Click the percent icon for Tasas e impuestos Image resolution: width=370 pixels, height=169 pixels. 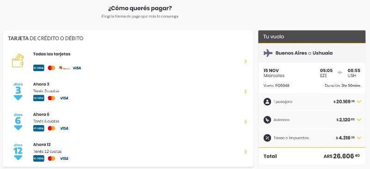tap(267, 138)
